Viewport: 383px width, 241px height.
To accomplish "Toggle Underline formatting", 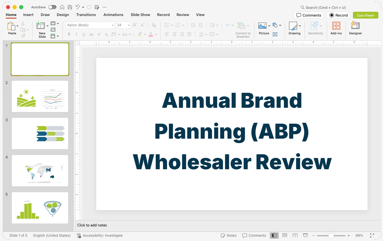I will [84, 34].
